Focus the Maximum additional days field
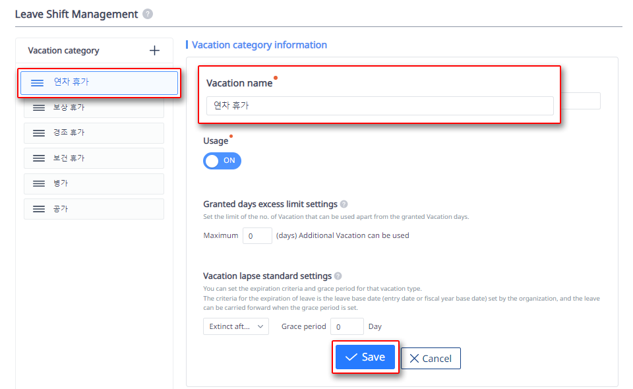 (257, 235)
